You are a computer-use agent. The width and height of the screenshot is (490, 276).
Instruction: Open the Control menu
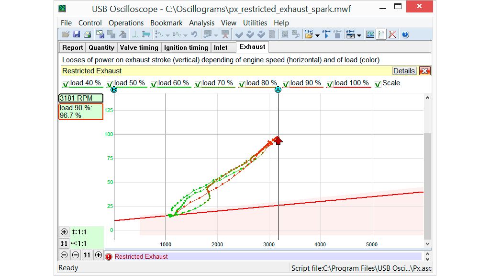[x=90, y=23]
